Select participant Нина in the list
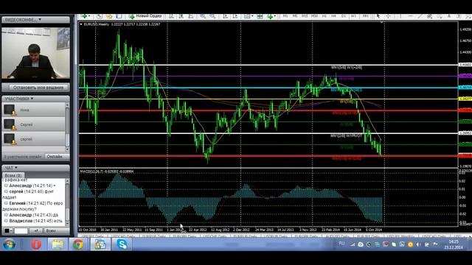This screenshot has width=472, height=265. (33, 110)
